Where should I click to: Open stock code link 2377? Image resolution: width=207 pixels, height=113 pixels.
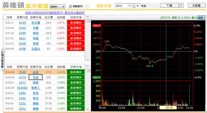pos(22,83)
